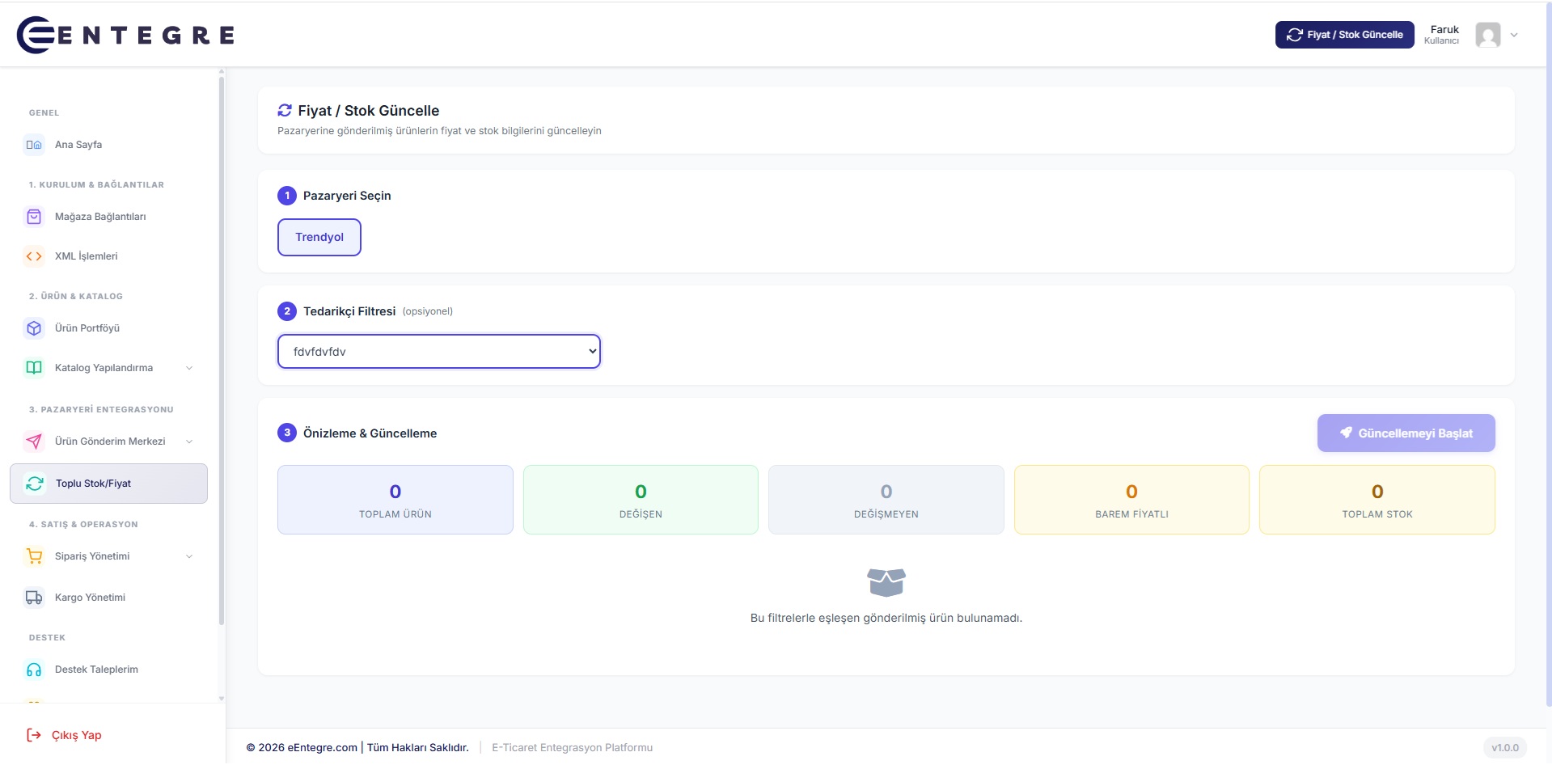Viewport: 1552px width, 769px height.
Task: Click the empty box illustration icon
Action: pyautogui.click(x=886, y=582)
